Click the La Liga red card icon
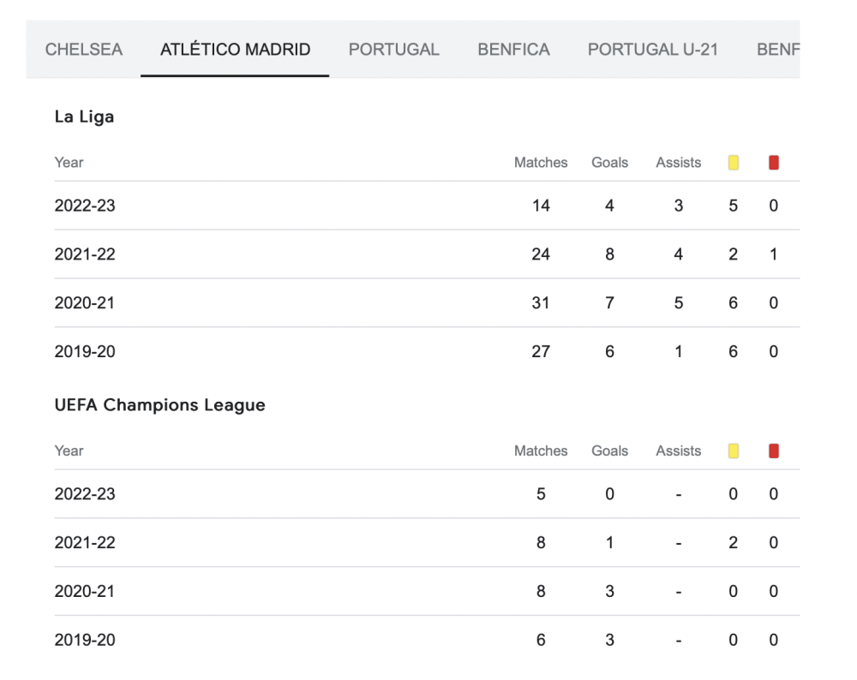Screen dimensions: 857x680 pyautogui.click(x=773, y=163)
